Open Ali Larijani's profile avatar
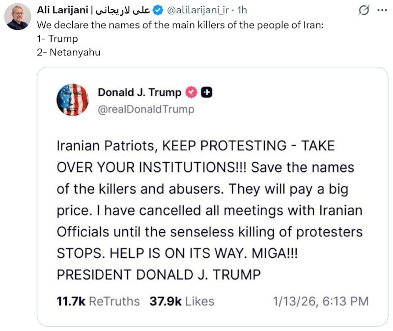This screenshot has height=331, width=393. point(17,16)
